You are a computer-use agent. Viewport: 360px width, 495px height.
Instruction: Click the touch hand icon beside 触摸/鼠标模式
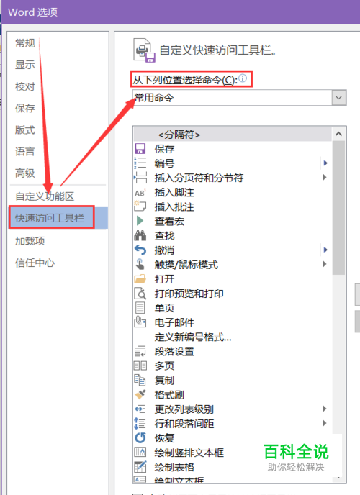tap(140, 264)
